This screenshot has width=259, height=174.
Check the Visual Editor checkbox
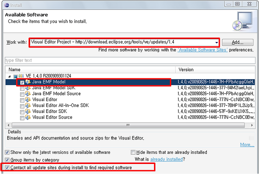coord(22,100)
